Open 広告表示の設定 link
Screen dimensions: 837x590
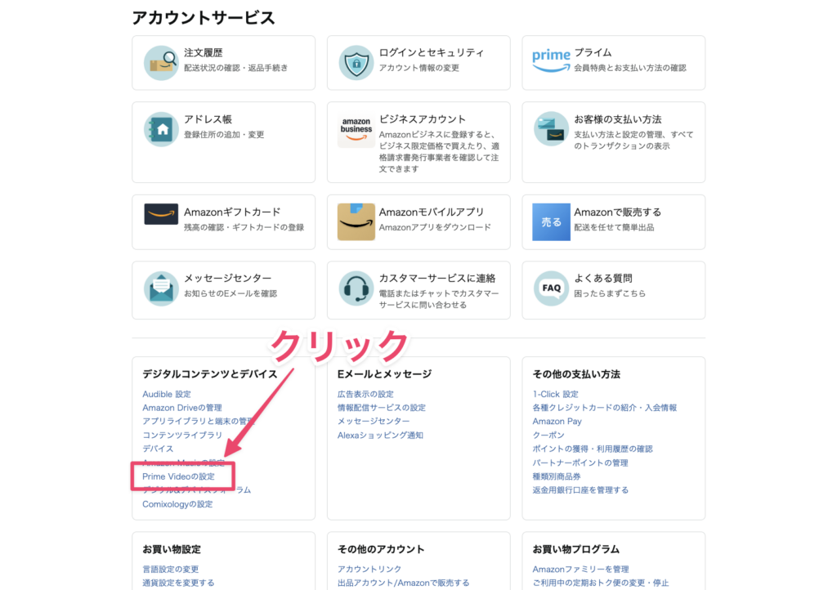[365, 394]
